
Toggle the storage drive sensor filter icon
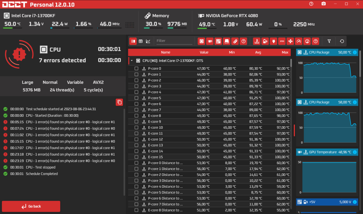(x=227, y=41)
